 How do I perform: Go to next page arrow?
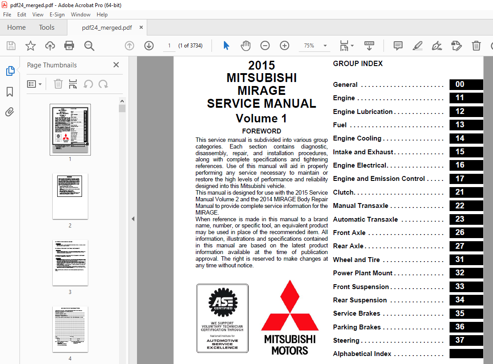149,46
